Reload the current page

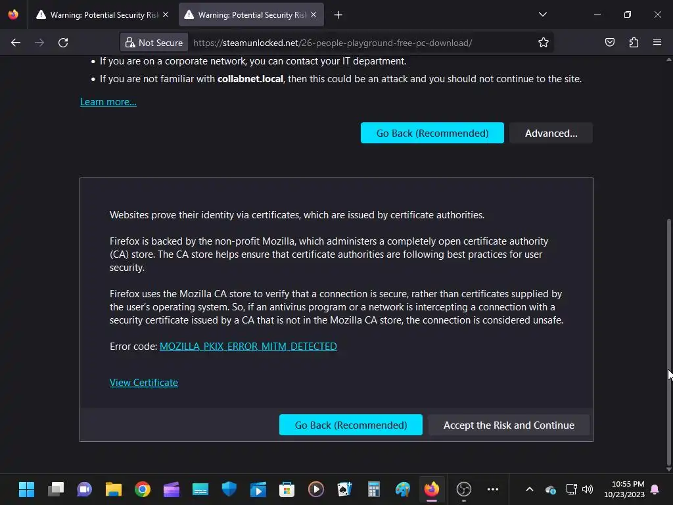63,43
